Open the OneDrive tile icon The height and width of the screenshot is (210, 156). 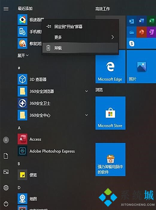point(131,32)
